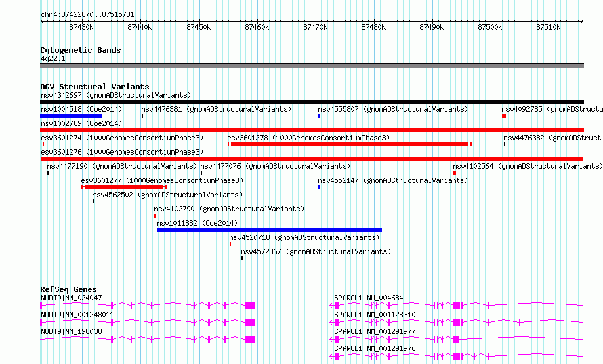Select the esv3601278 red variant bar
The width and height of the screenshot is (603, 364).
[x=350, y=144]
